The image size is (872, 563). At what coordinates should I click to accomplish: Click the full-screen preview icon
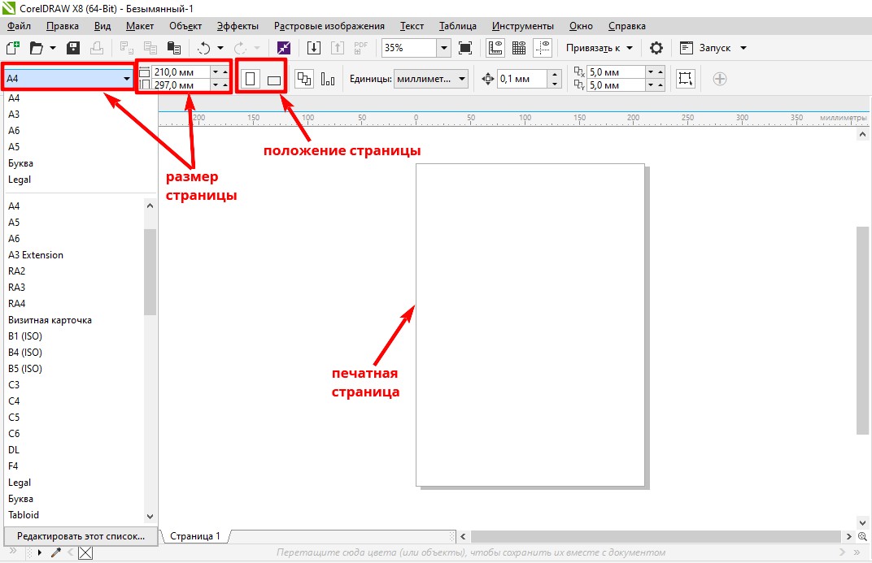click(465, 48)
